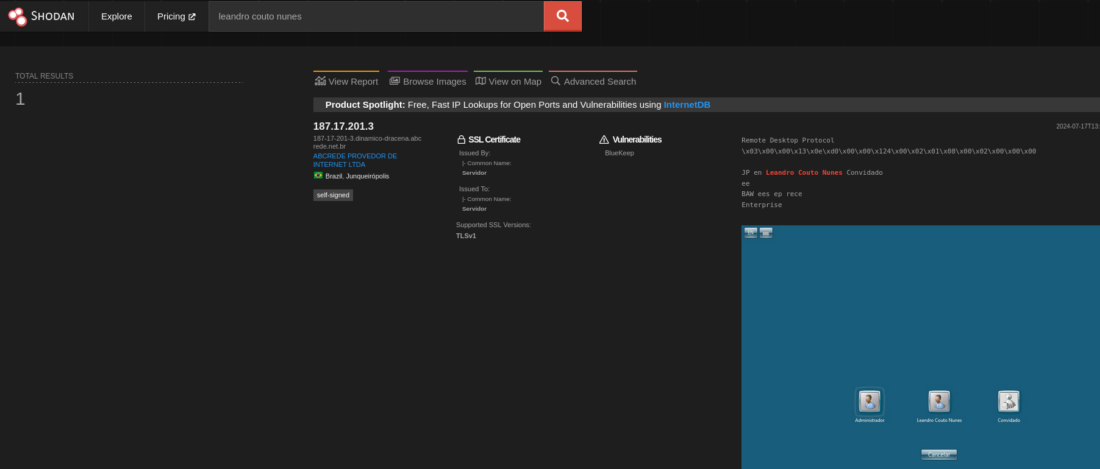Click the BlueKeep vulnerability text

point(620,153)
